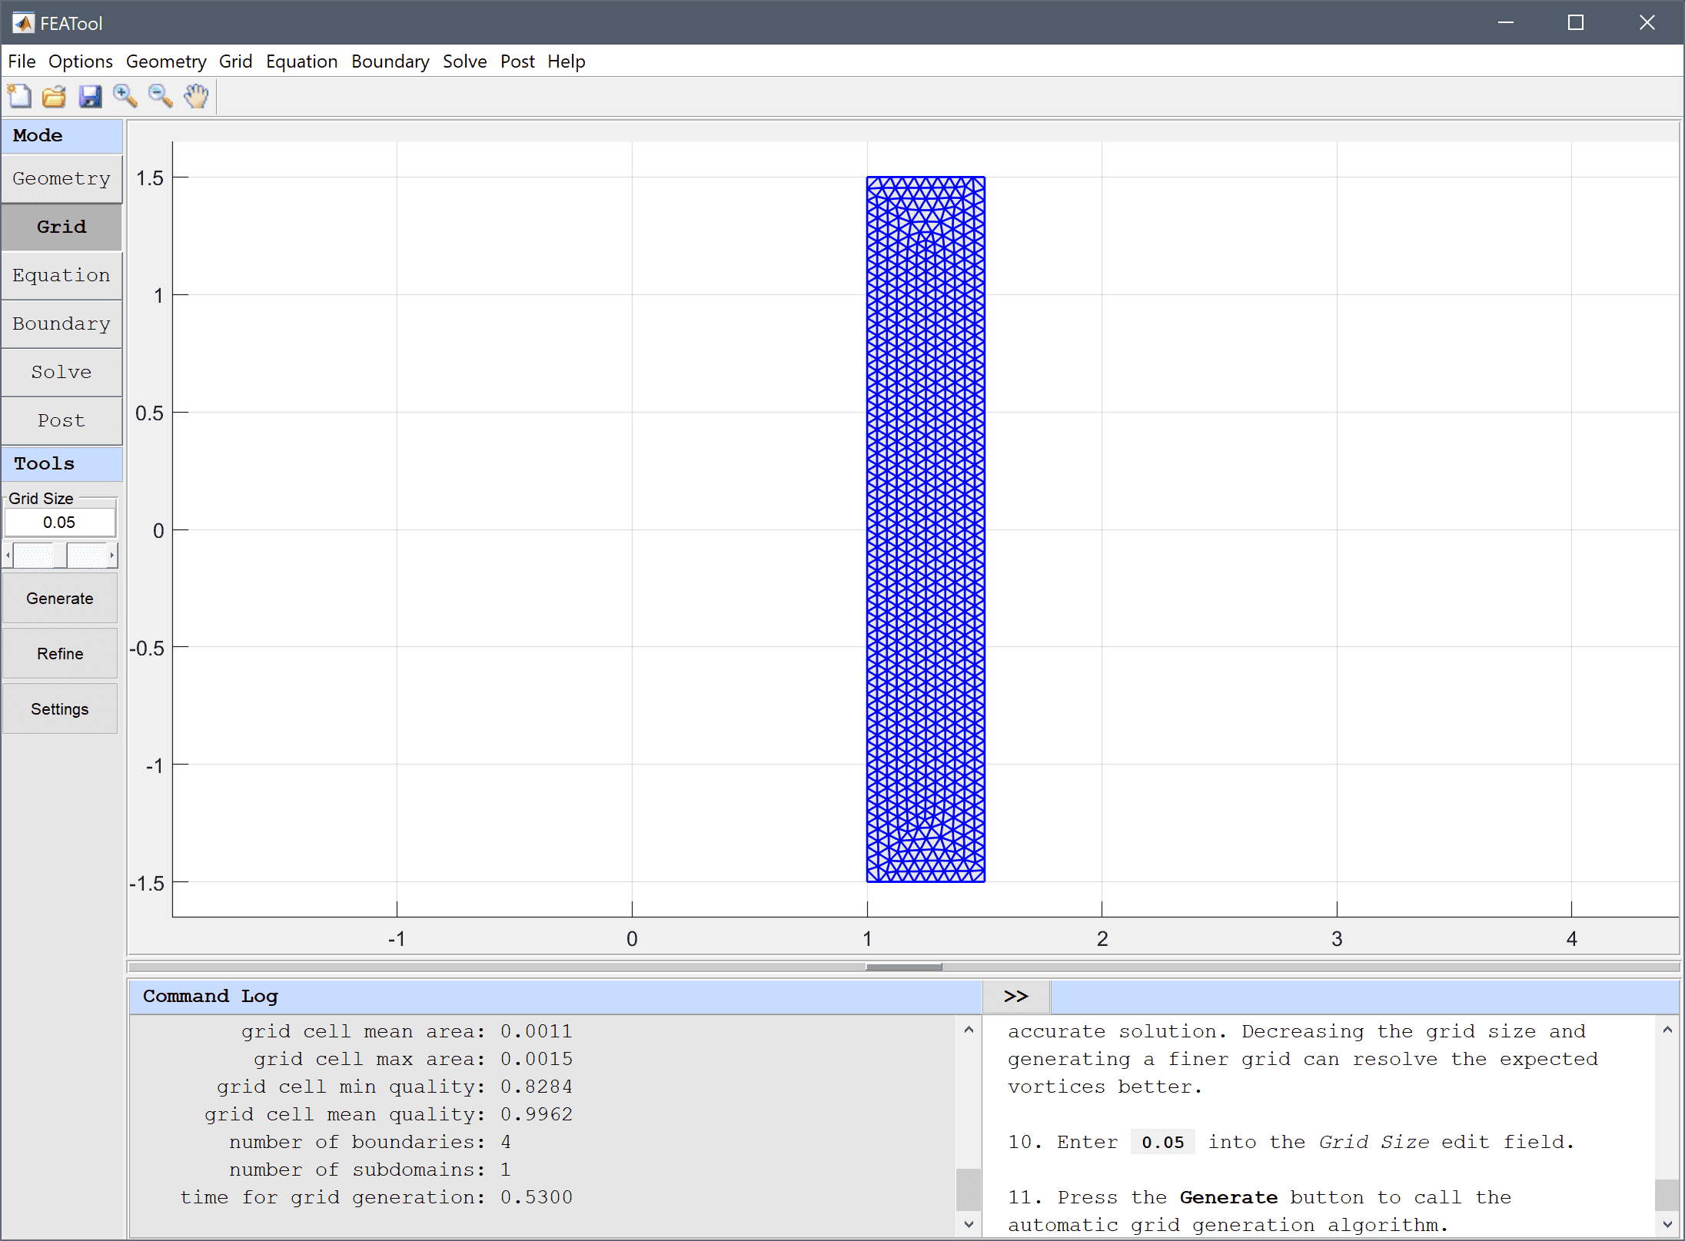Select the Zoom Out magnifier tool

(x=161, y=97)
